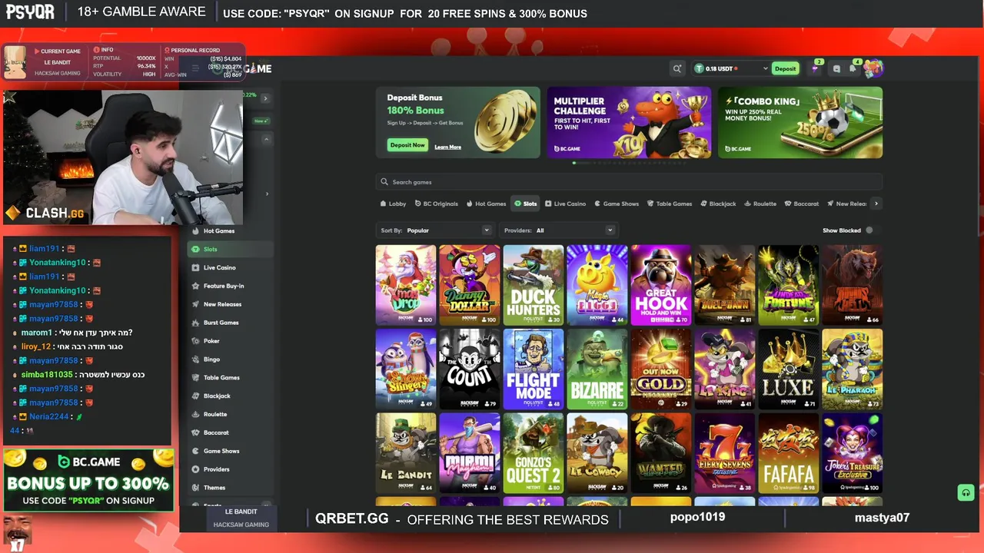
Task: Launch the Wanted slot game
Action: (660, 453)
